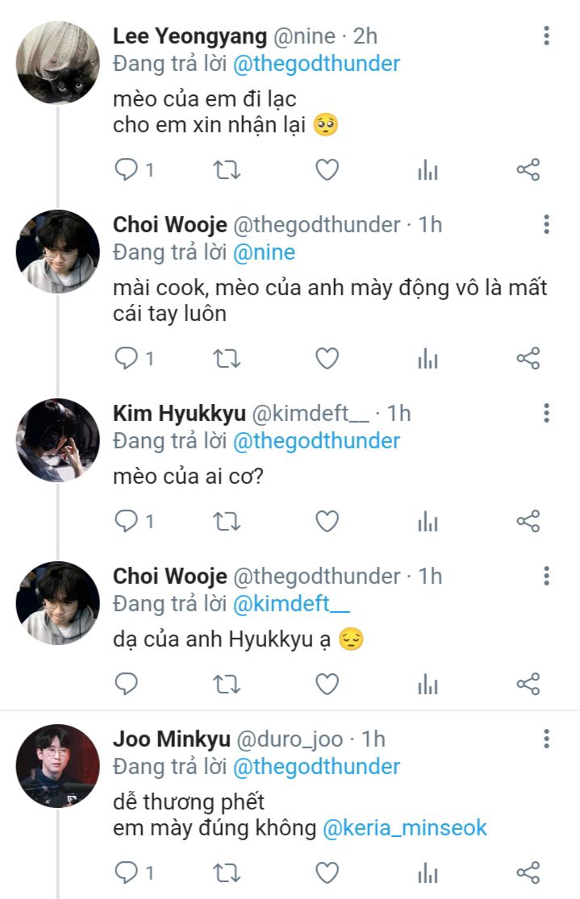Retweet Lee Yeongyang's tweet
The height and width of the screenshot is (899, 580).
click(226, 169)
